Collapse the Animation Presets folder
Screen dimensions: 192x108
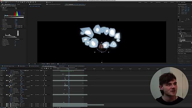pos(178,33)
